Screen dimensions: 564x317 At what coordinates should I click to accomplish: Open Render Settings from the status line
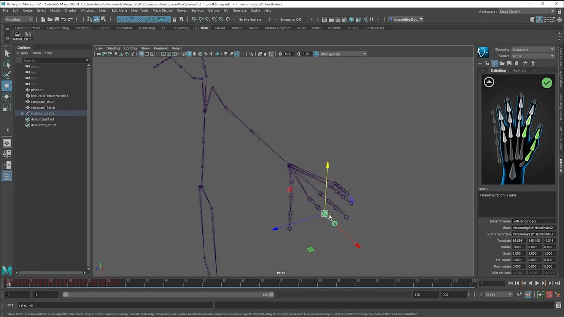coord(345,19)
